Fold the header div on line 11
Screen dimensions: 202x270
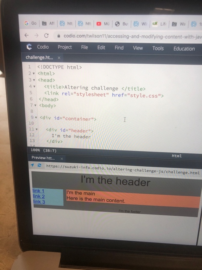tap(37, 129)
